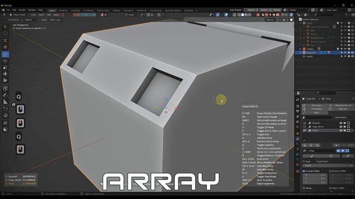
Task: Enable the Object Offset checkbox
Action: point(331,188)
